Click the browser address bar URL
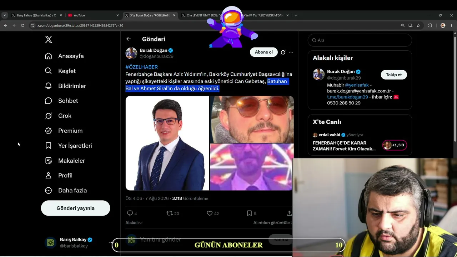Image resolution: width=457 pixels, height=257 pixels. [x=80, y=25]
